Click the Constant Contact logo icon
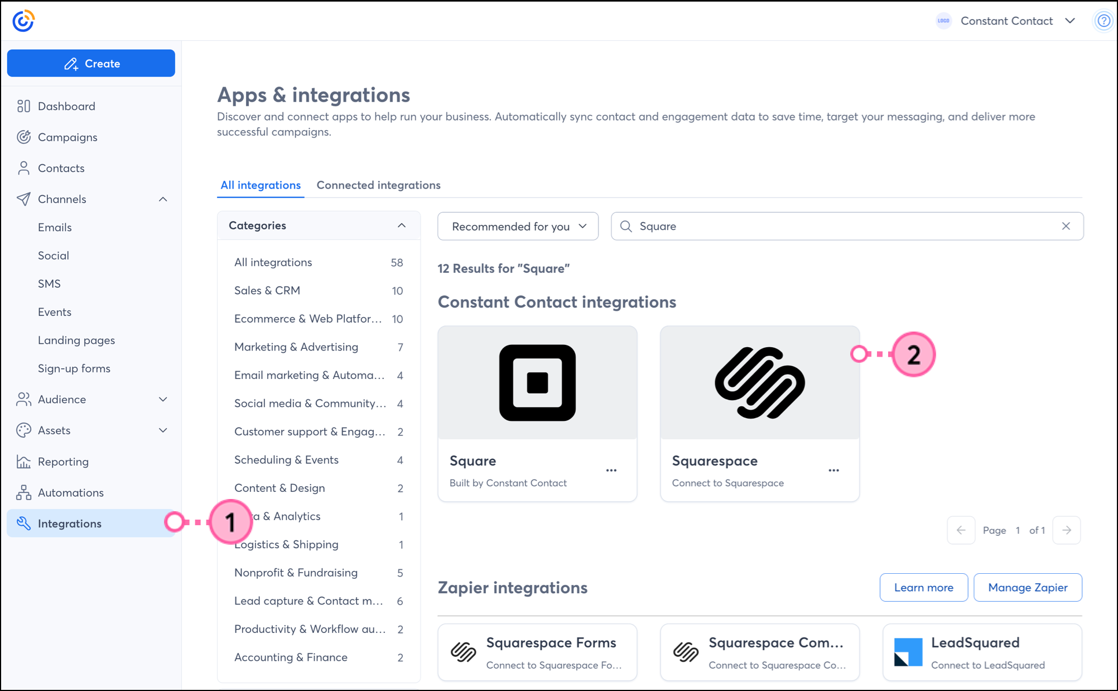 click(23, 21)
